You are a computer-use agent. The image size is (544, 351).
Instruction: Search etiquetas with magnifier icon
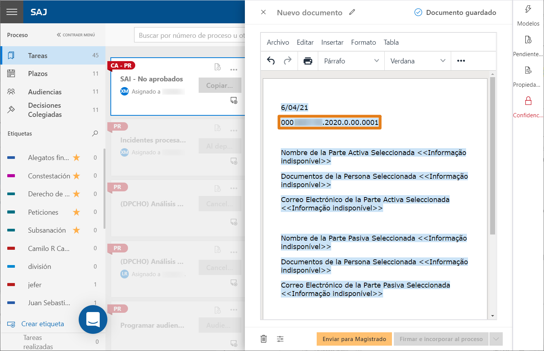click(x=95, y=134)
